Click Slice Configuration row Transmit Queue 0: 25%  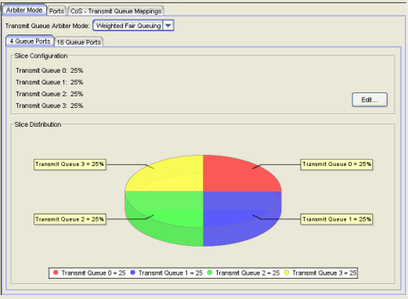coord(49,70)
